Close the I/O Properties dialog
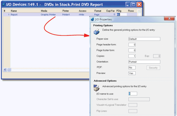This screenshot has height=116, width=177. 169,18
